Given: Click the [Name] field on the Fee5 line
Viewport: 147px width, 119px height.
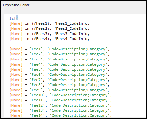Looking at the screenshot, I should click(16, 69).
